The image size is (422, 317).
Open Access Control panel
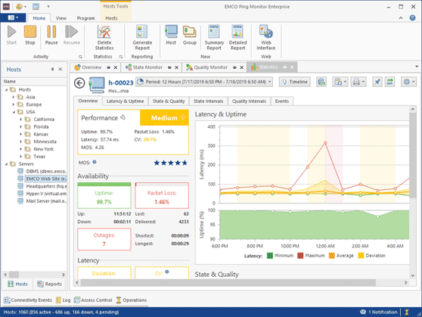(x=93, y=300)
